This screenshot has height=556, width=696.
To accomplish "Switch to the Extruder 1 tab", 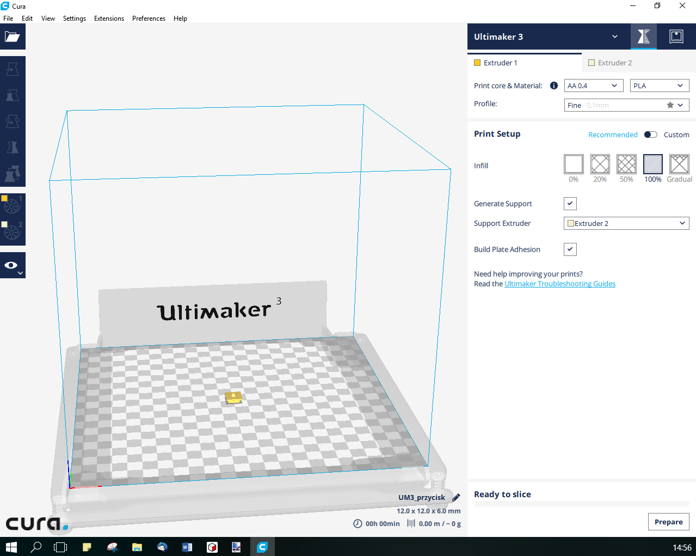I will [x=525, y=63].
